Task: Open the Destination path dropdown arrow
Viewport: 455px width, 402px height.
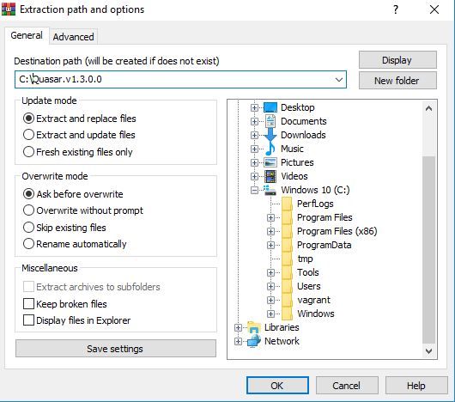Action: coord(338,80)
